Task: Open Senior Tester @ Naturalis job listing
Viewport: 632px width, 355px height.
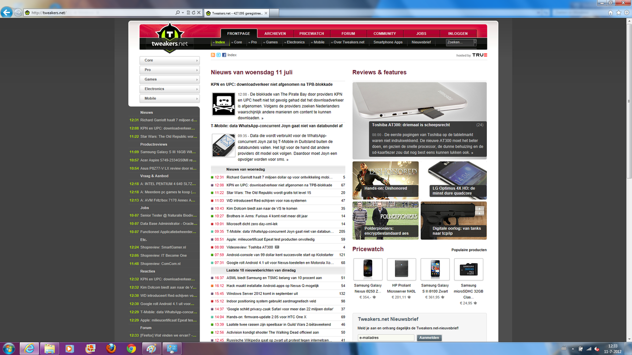Action: point(168,215)
